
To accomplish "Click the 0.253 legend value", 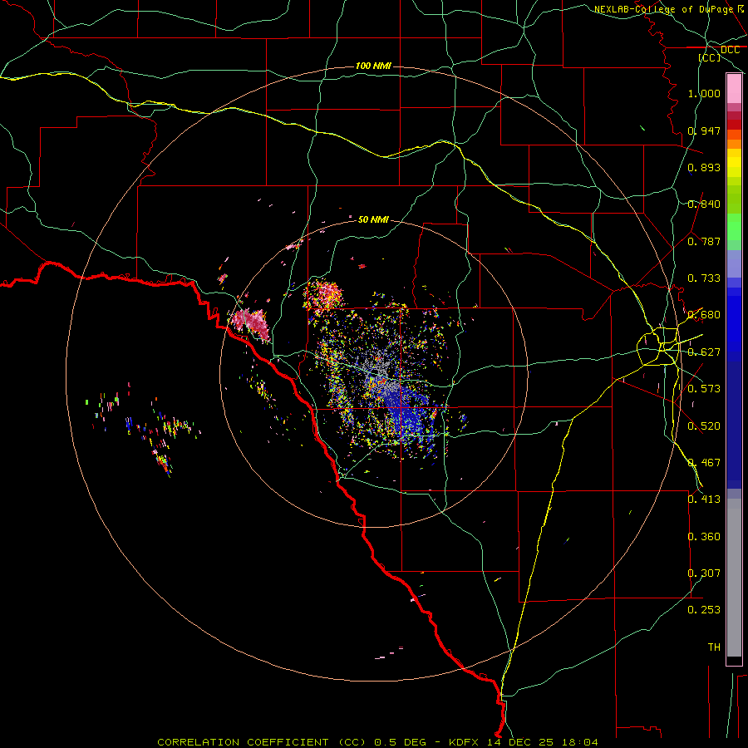I will [704, 610].
